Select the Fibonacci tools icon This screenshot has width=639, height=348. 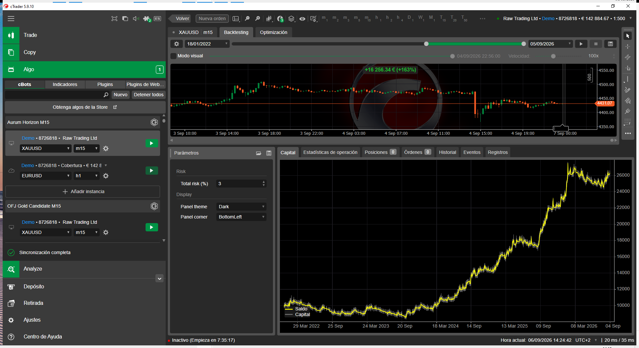(x=628, y=122)
